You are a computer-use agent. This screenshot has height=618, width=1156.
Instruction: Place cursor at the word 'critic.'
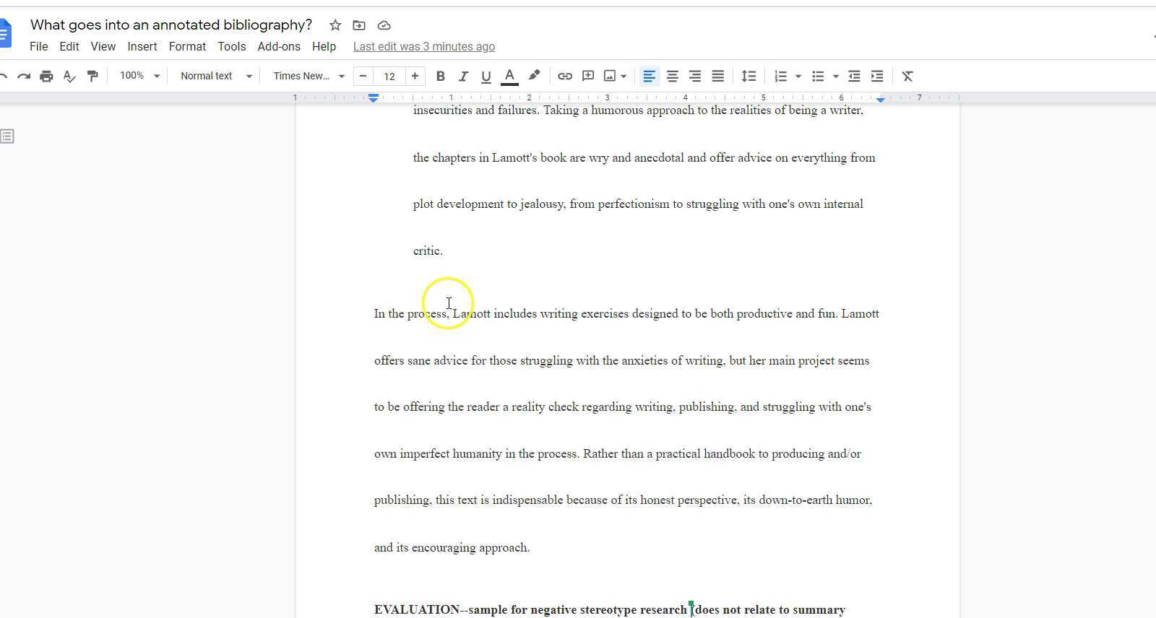point(428,251)
